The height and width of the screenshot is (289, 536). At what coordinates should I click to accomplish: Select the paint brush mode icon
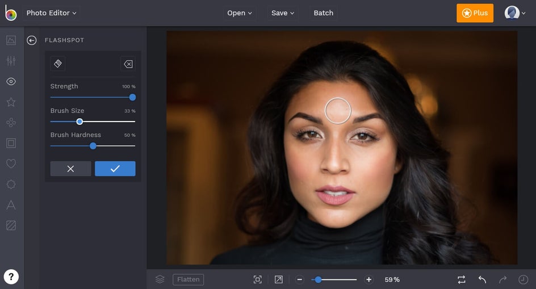point(58,64)
